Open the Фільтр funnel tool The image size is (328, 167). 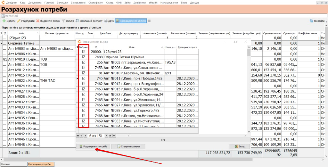[x=68, y=21]
